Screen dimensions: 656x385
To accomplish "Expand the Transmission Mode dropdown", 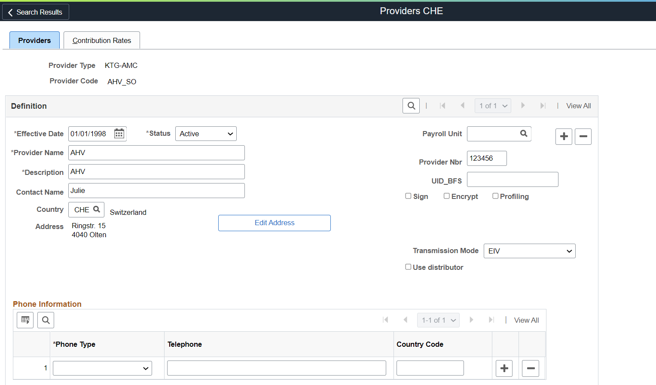I will (x=529, y=251).
